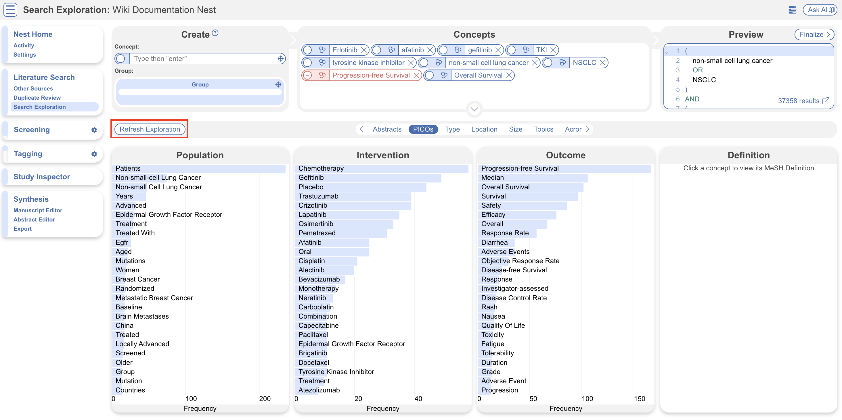The width and height of the screenshot is (842, 420).
Task: Expand the Concepts panel with the down chevron
Action: click(474, 109)
